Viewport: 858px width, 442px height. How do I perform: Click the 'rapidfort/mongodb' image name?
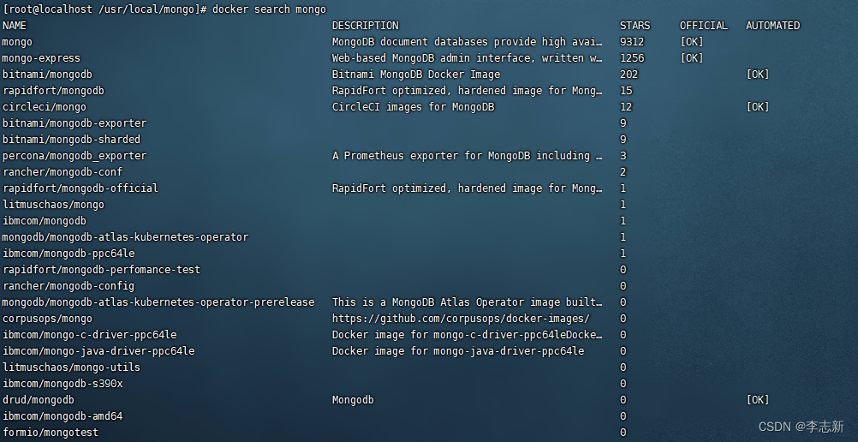(x=53, y=91)
